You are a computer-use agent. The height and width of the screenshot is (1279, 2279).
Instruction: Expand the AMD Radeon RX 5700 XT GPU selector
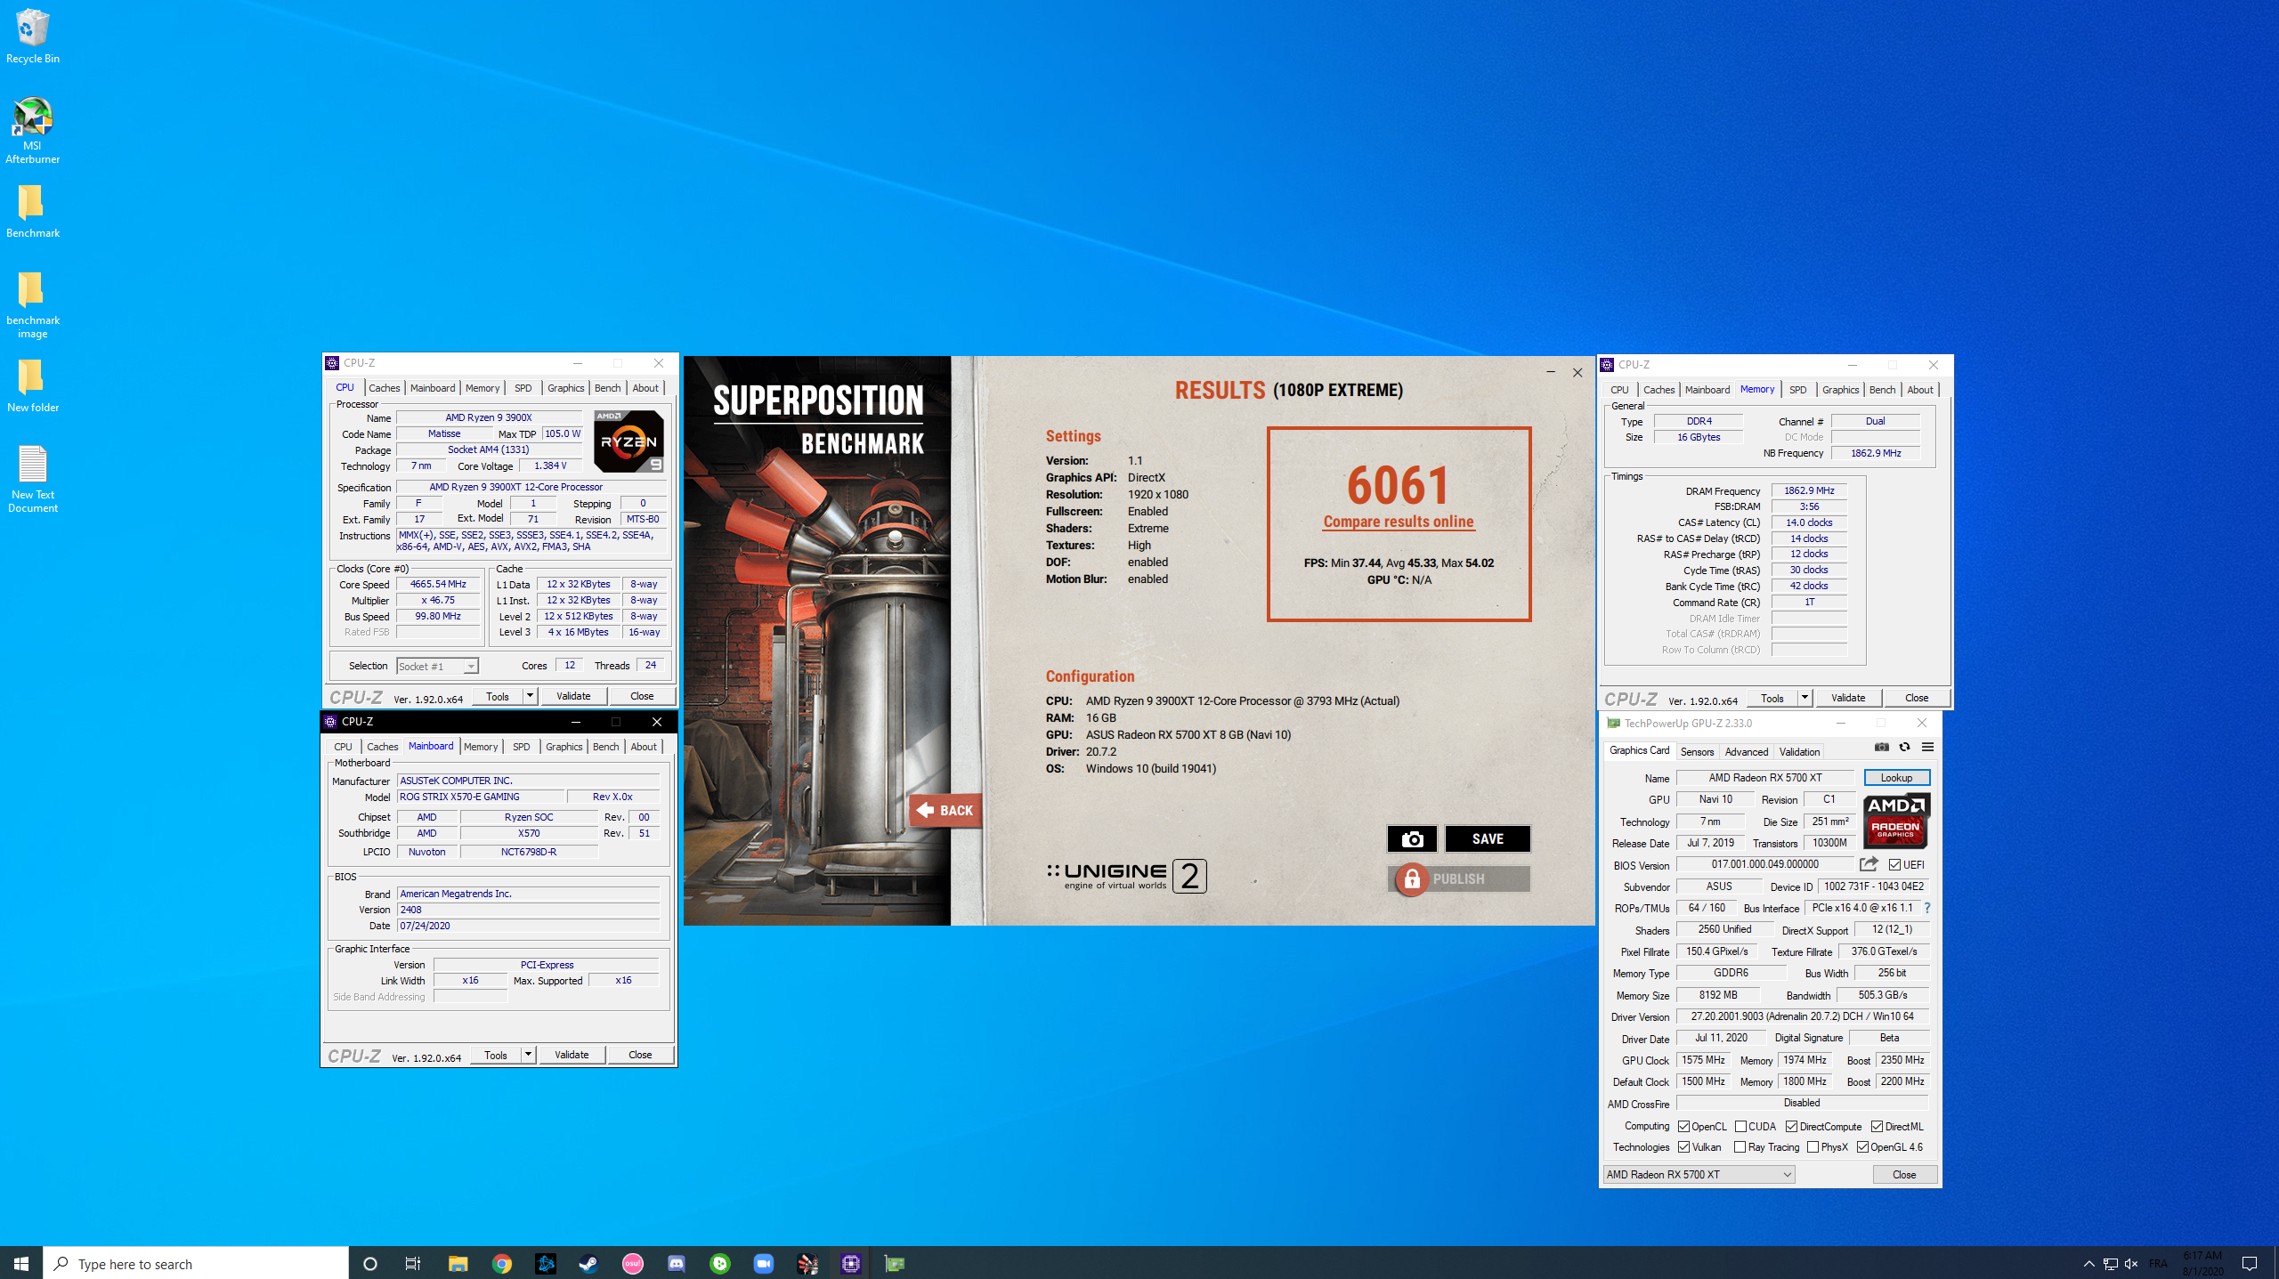pyautogui.click(x=1699, y=1175)
